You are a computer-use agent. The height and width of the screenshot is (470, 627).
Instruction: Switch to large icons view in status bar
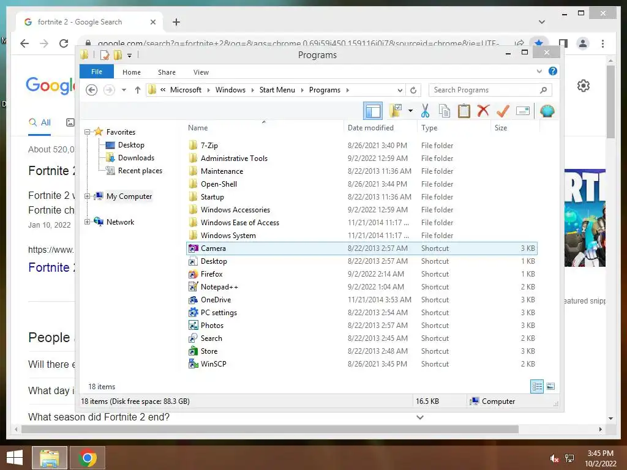(x=550, y=386)
